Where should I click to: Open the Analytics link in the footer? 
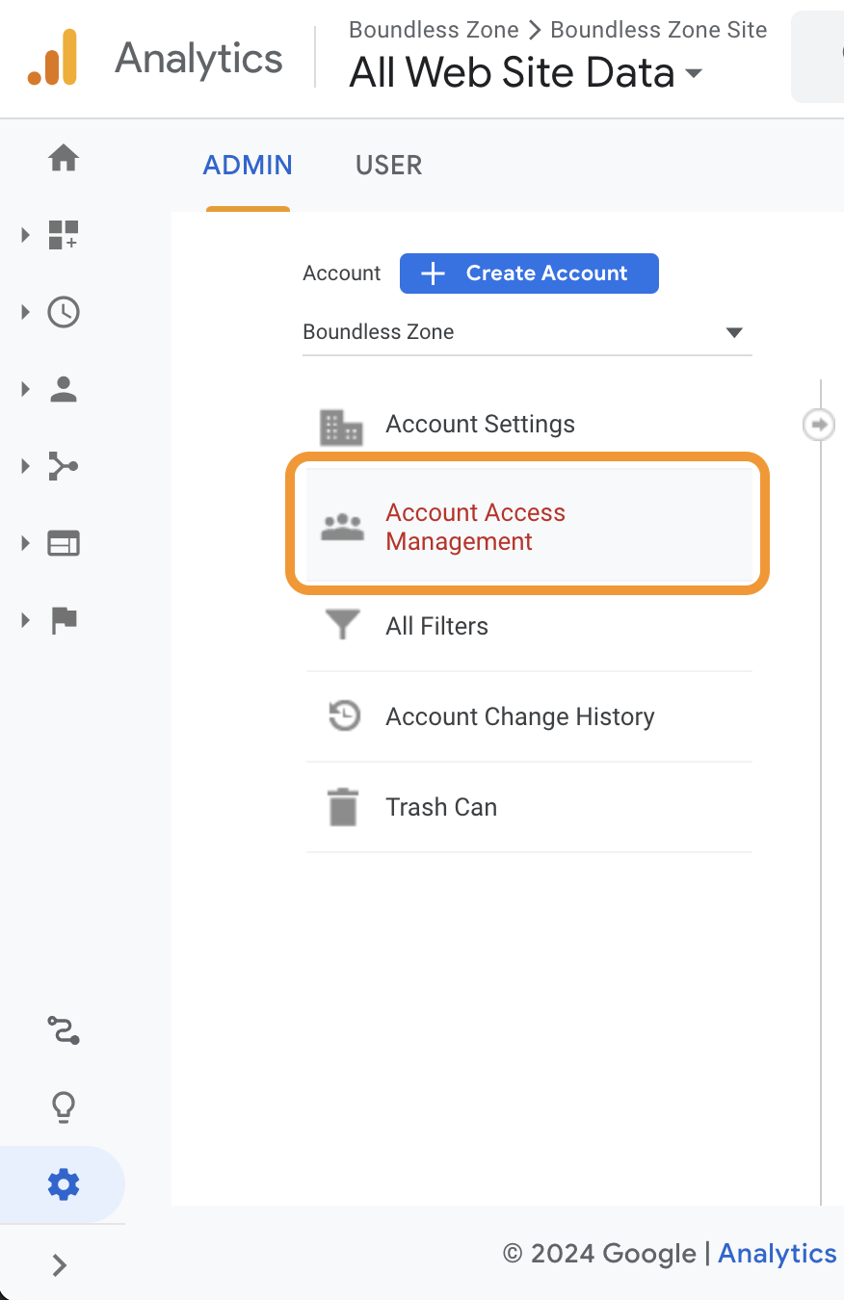[x=777, y=1253]
